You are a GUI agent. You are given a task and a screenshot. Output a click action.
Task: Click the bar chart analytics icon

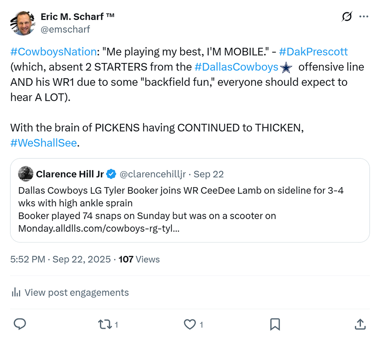pyautogui.click(x=16, y=292)
